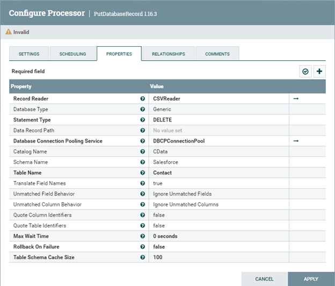Open the Relationships tab

coord(168,54)
